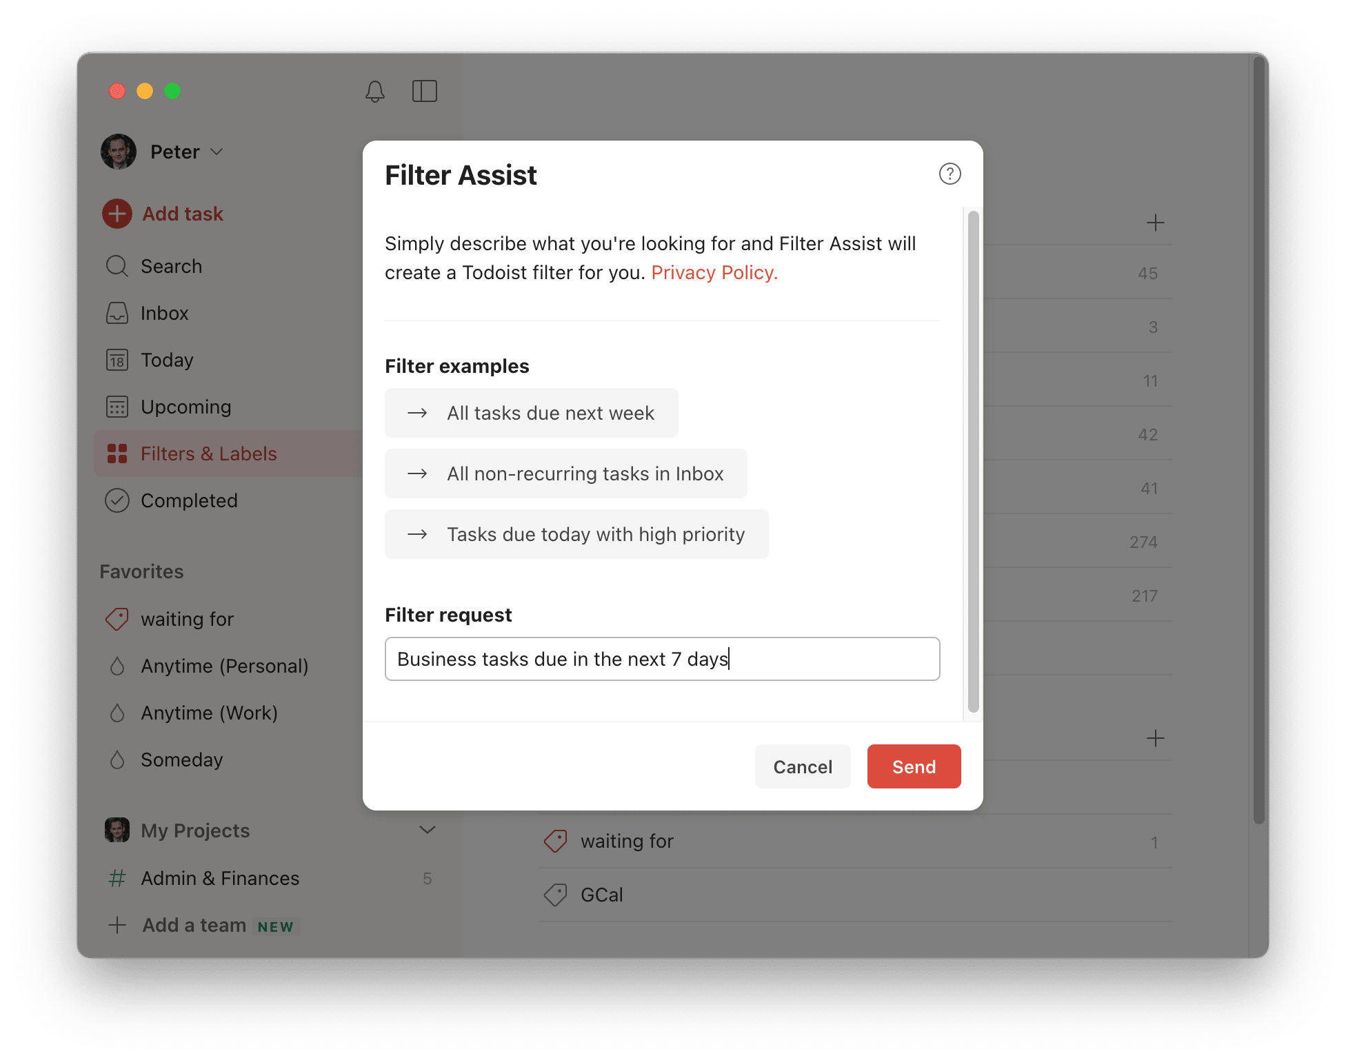This screenshot has width=1346, height=1060.
Task: Open the Filter Assist help icon
Action: tap(950, 174)
